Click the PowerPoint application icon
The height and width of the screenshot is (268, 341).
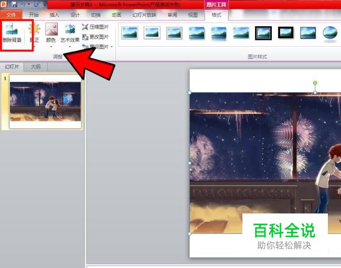pos(4,4)
